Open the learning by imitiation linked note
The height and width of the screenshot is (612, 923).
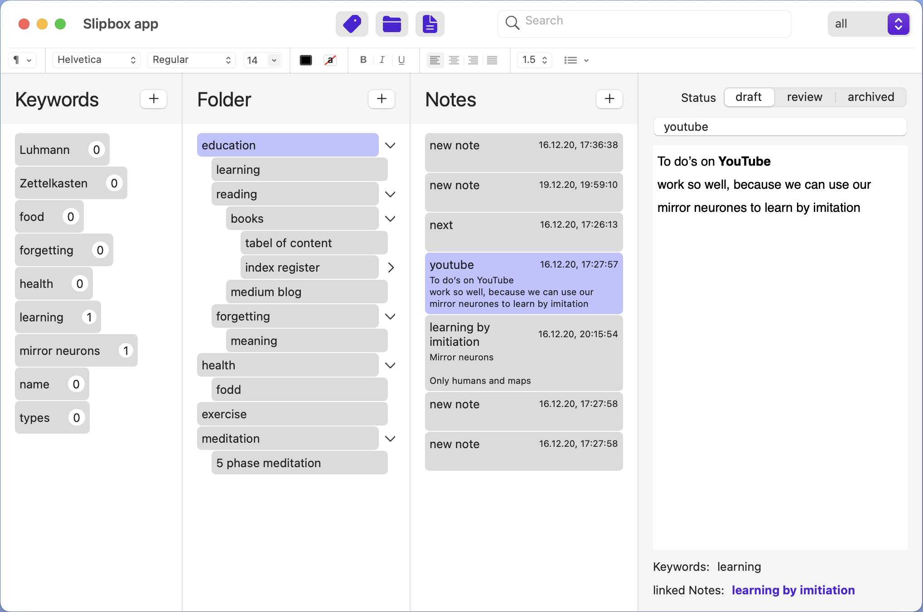[793, 590]
